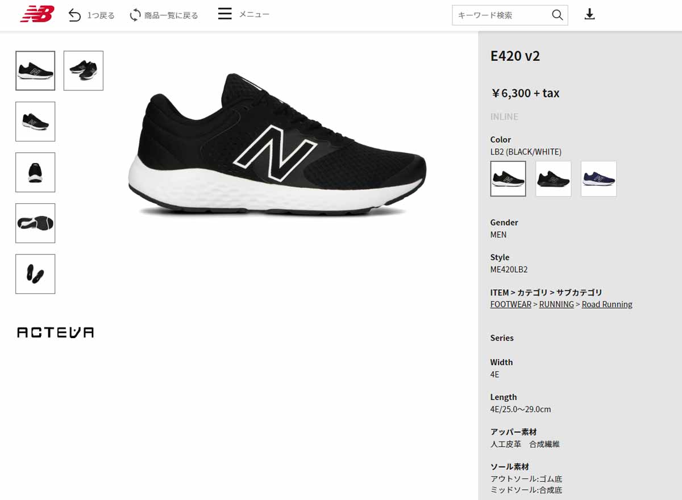Open the FOOTWEAR category link
This screenshot has height=500, width=682.
(x=510, y=305)
